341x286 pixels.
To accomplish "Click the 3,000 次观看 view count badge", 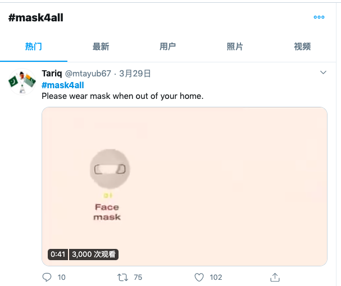I will coord(94,254).
